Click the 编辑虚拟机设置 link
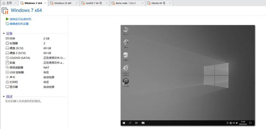 tap(19, 24)
